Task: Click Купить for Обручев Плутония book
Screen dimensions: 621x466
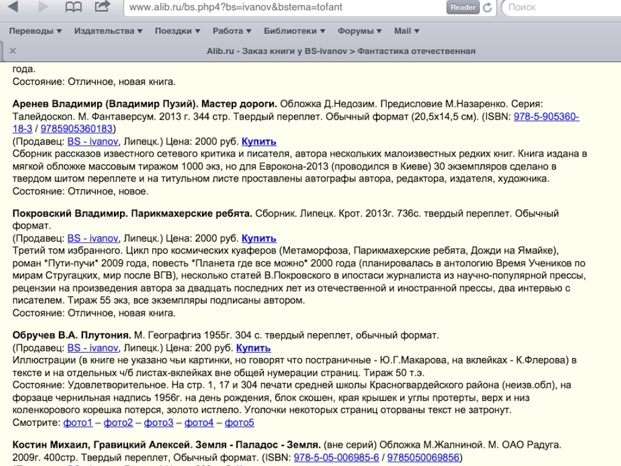Action: click(x=253, y=348)
